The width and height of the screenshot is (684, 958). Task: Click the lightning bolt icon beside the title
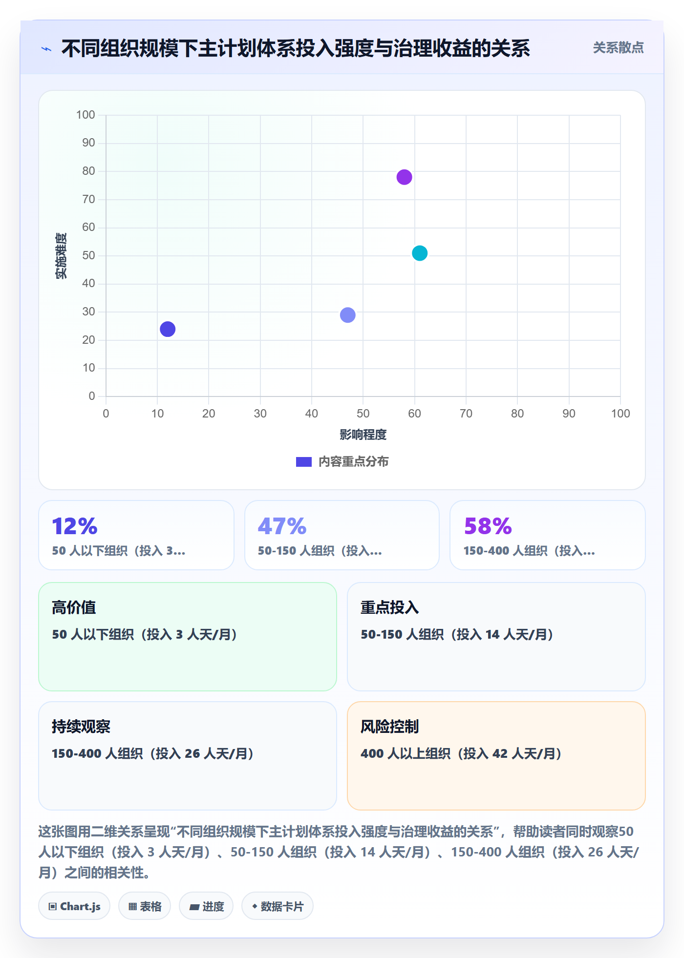point(46,49)
